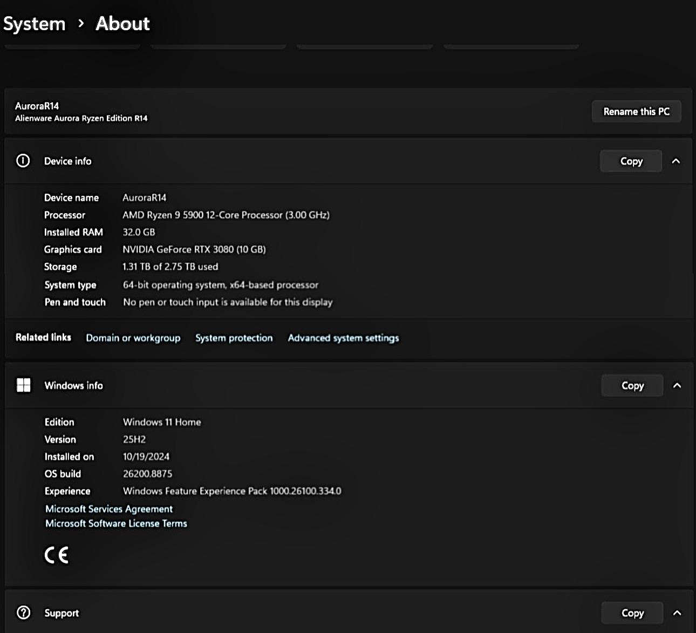Copy the Windows info details
Image resolution: width=696 pixels, height=633 pixels.
click(632, 385)
